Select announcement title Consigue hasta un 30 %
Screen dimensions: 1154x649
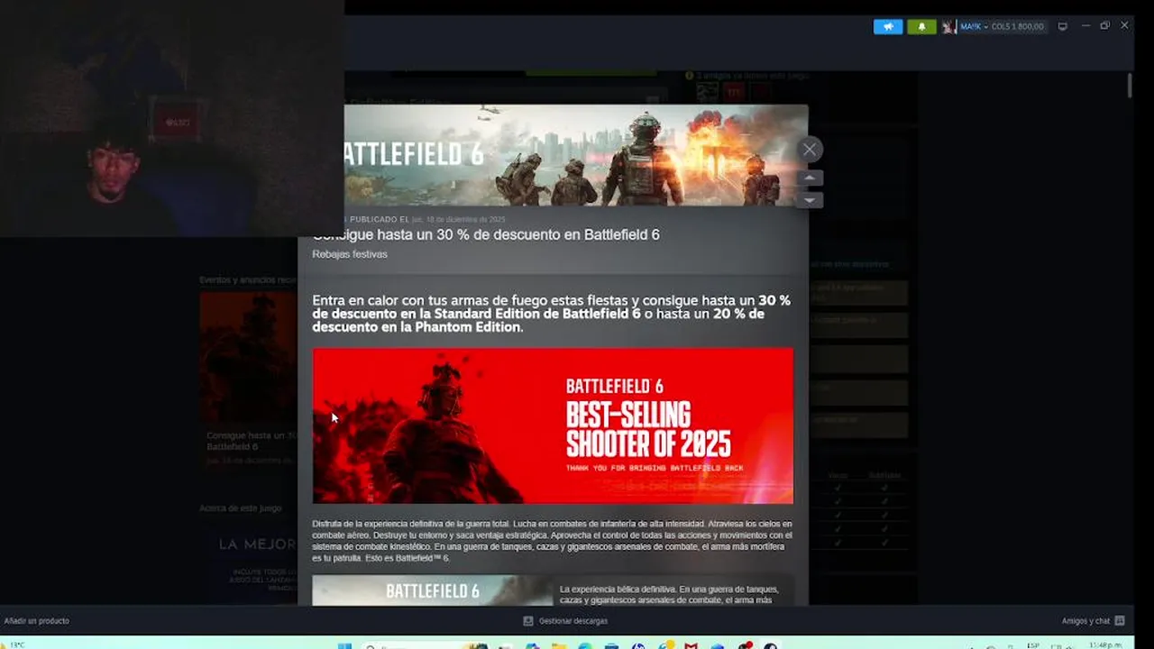(486, 234)
